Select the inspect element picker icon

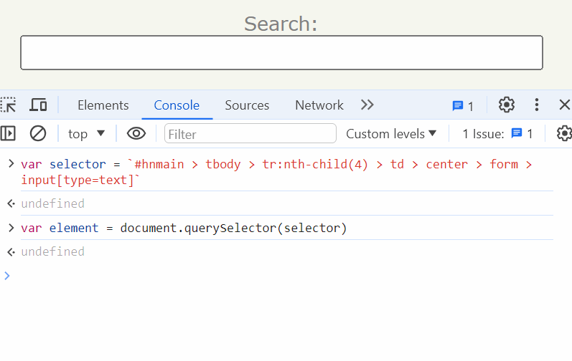[9, 105]
